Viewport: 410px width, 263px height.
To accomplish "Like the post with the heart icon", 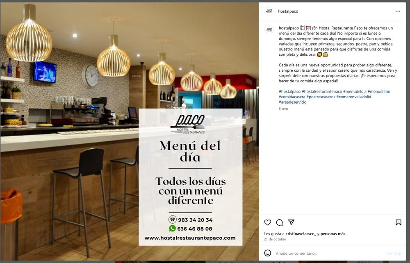I will (x=267, y=222).
